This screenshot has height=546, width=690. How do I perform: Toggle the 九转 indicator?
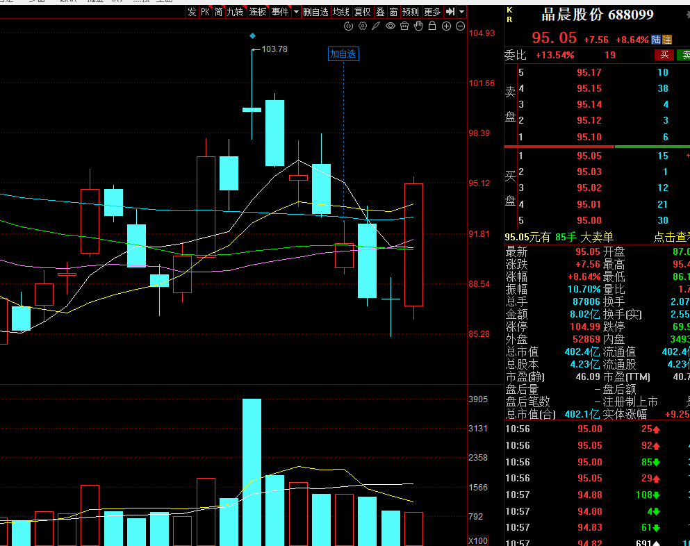click(236, 12)
